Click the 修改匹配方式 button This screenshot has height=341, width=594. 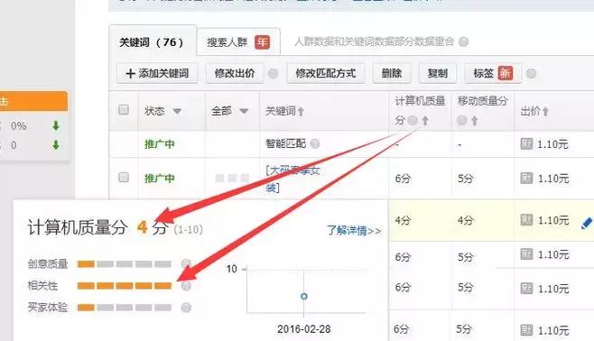click(x=325, y=73)
